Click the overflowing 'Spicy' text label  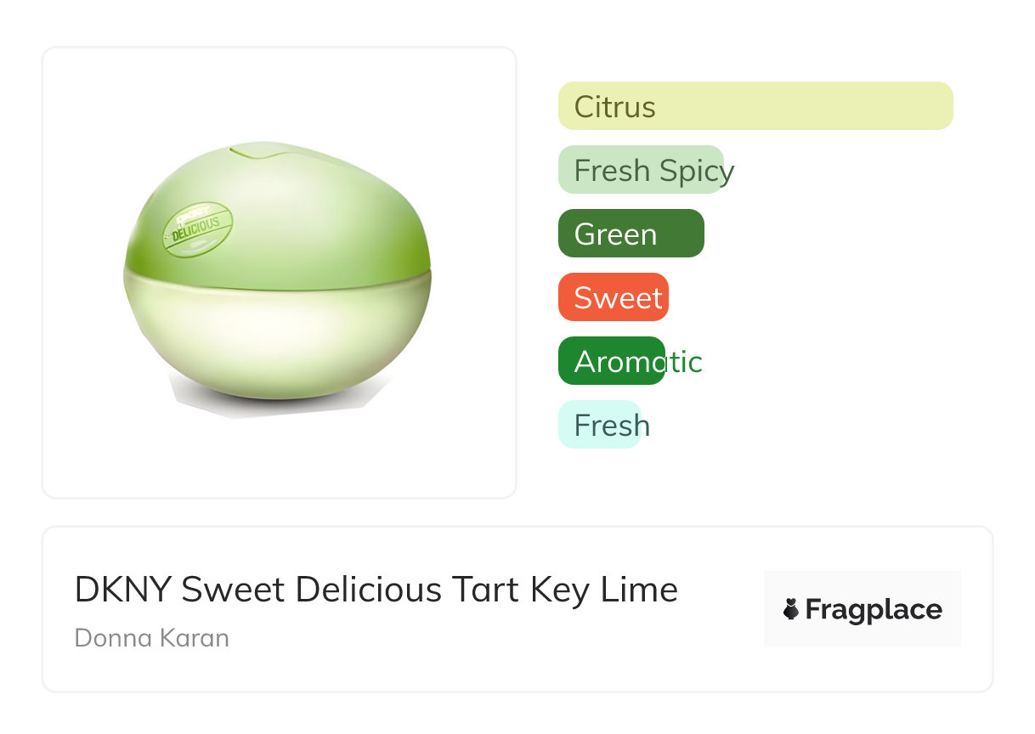point(697,172)
